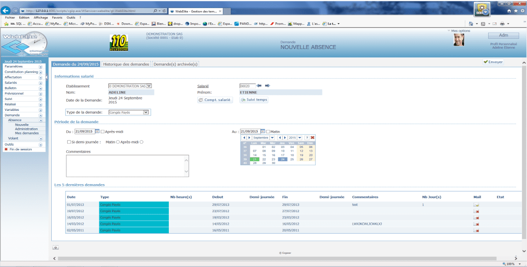Go to previous year in the calendar
Screen dimensions: 527x267
tap(279, 137)
